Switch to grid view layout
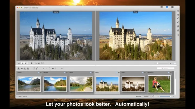195x109 pixels. [x=162, y=7]
